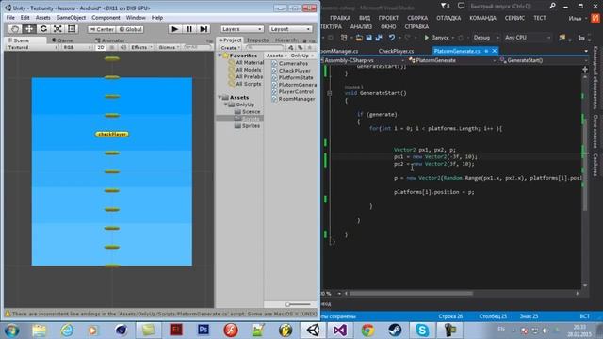Open the Layers dropdown in Unity
Image resolution: width=603 pixels, height=339 pixels.
point(242,29)
